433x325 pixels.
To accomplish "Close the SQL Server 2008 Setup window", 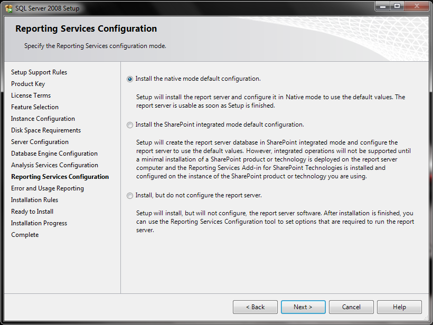I will pos(417,6).
